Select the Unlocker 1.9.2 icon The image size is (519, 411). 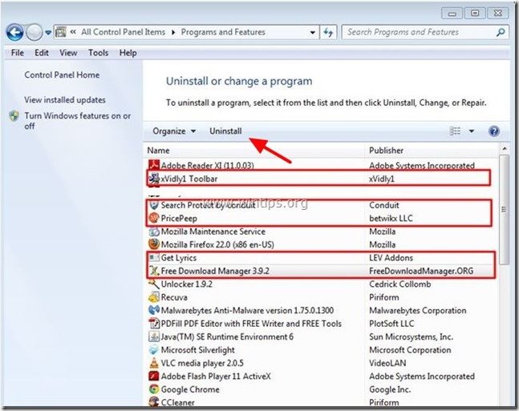[154, 284]
